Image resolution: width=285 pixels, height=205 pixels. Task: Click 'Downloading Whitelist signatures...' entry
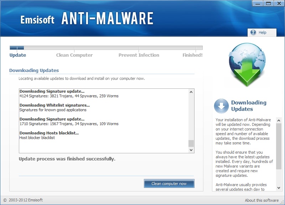click(55, 105)
